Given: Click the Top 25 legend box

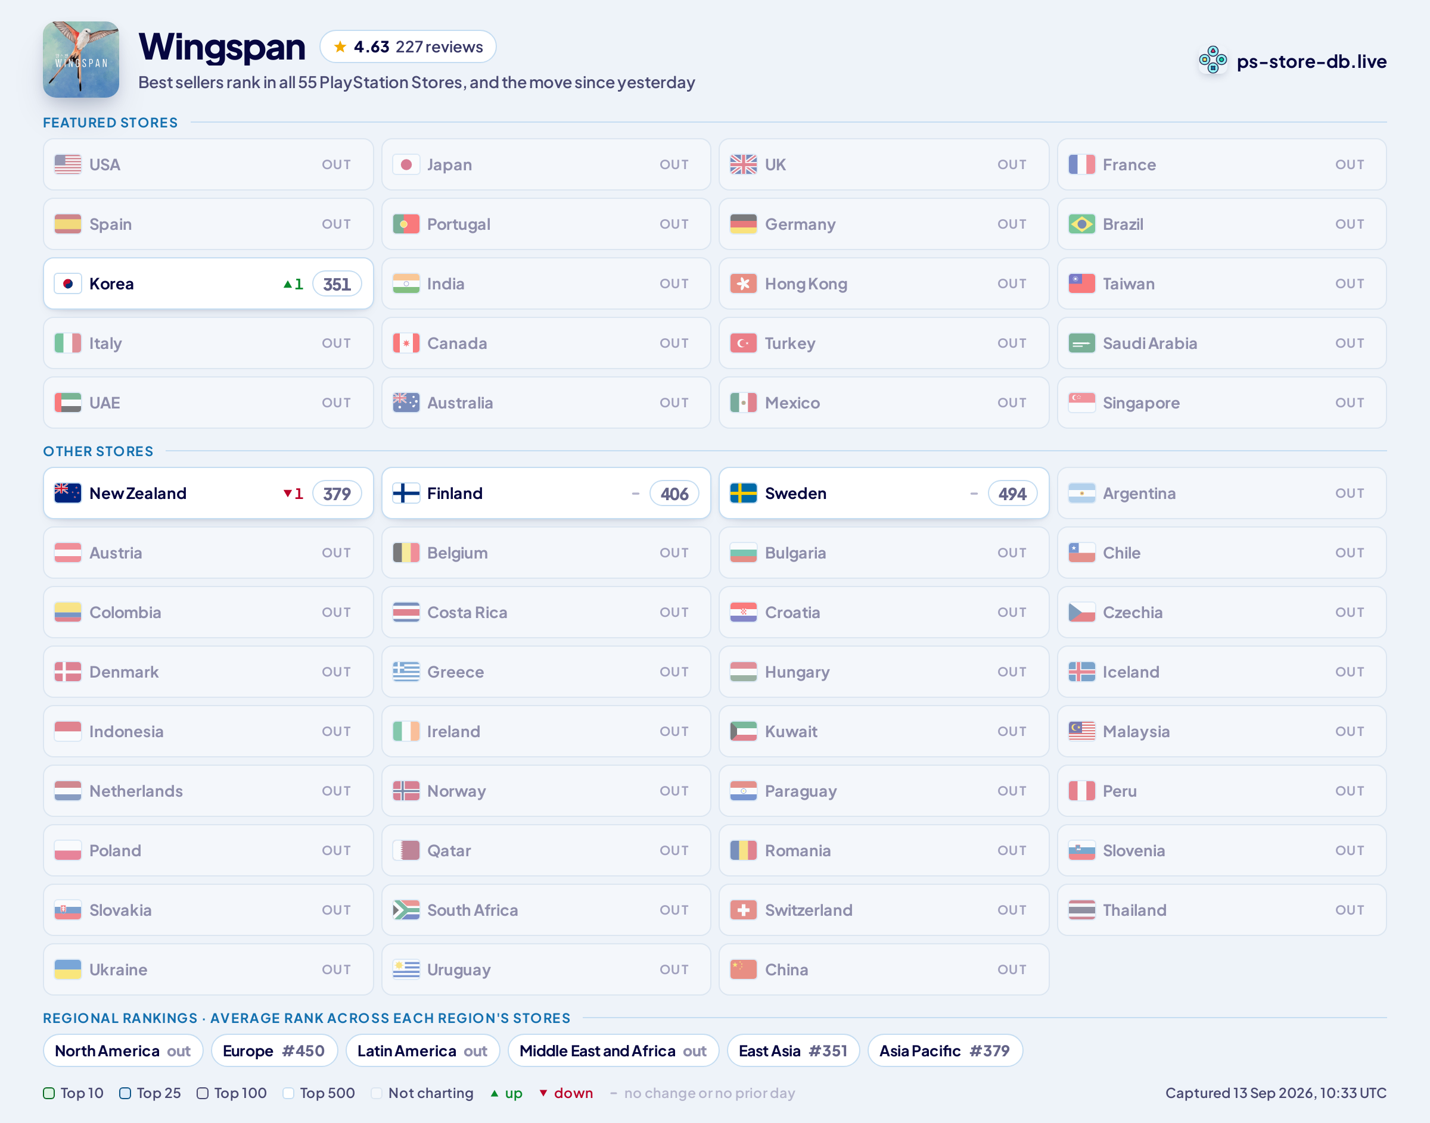Looking at the screenshot, I should 125,1093.
